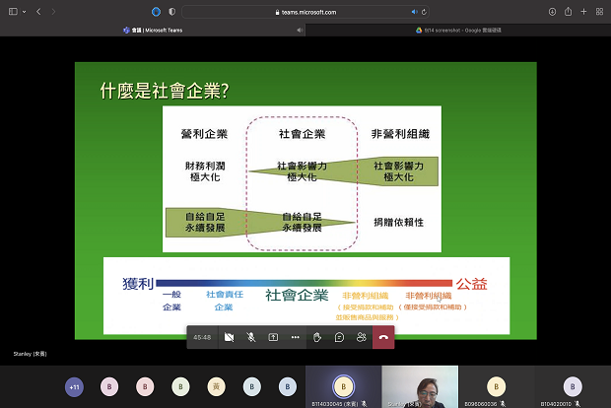Open a new browser tab

pyautogui.click(x=583, y=12)
